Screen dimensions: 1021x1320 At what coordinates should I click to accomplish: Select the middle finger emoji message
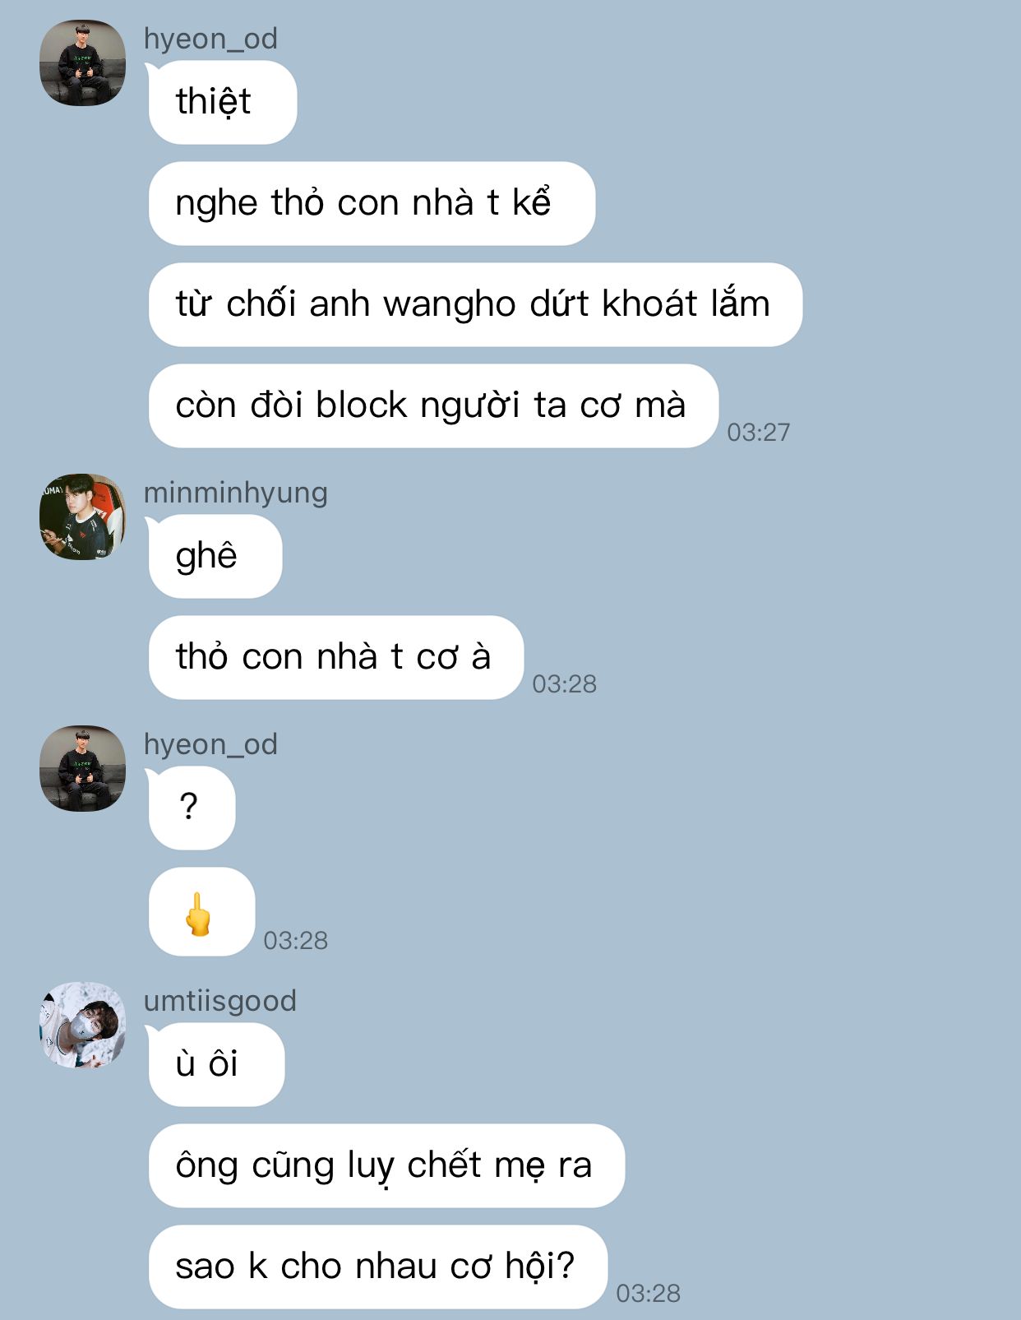click(201, 911)
